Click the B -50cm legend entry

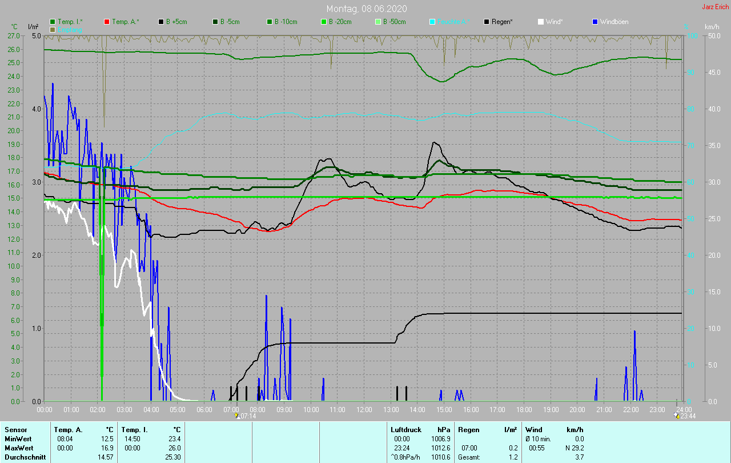pos(395,22)
